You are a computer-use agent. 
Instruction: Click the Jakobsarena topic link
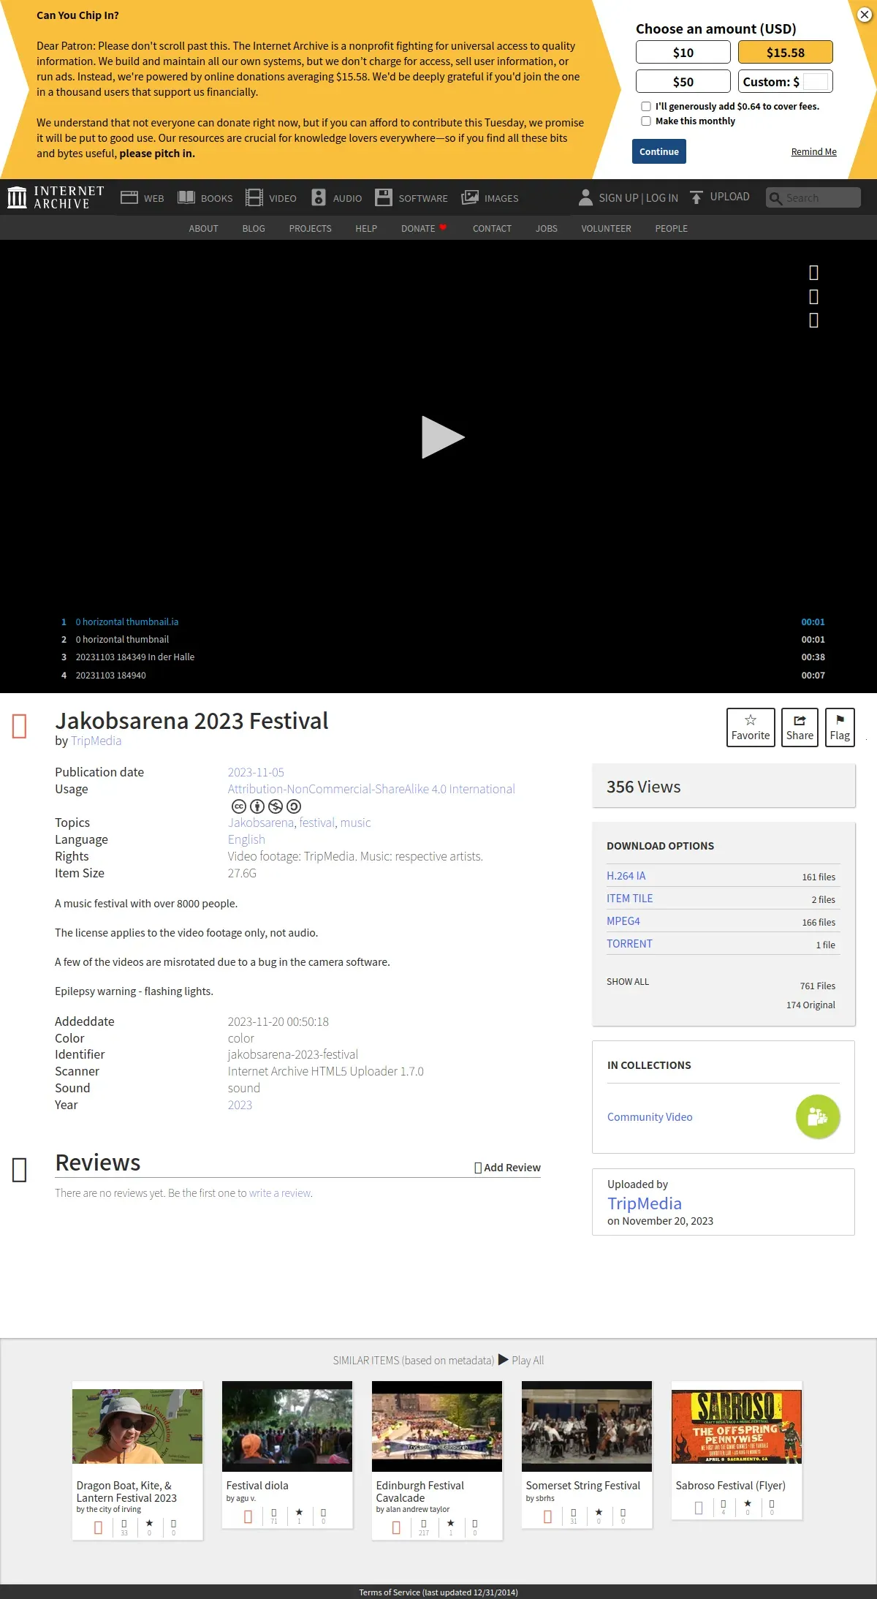tap(261, 823)
